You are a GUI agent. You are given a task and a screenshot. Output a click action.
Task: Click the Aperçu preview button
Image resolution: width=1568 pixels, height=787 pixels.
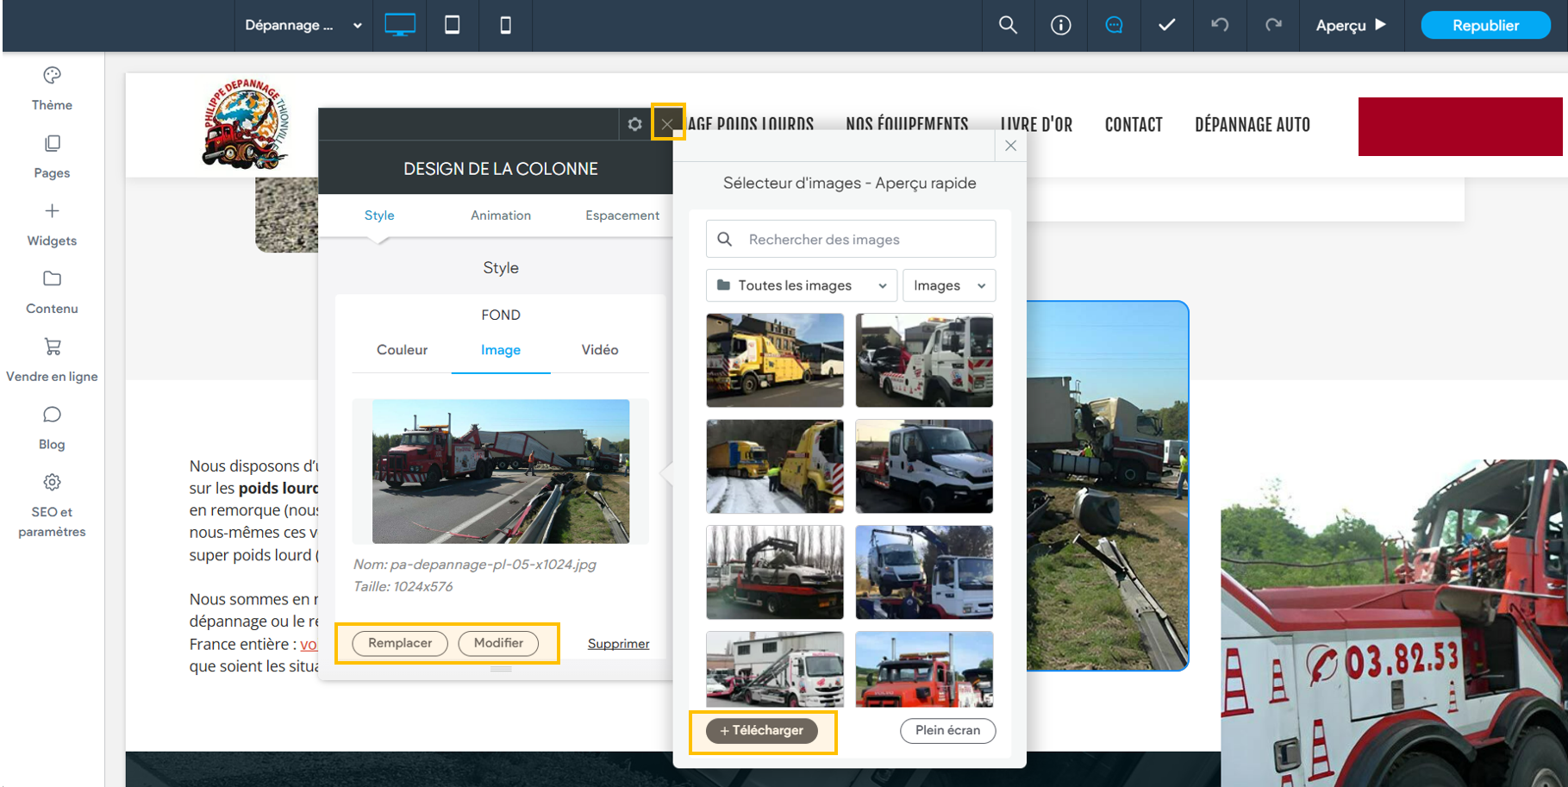(x=1351, y=25)
